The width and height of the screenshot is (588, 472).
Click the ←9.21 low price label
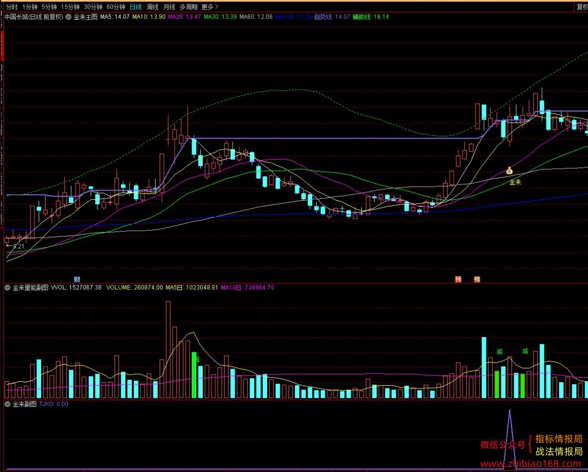coord(15,246)
